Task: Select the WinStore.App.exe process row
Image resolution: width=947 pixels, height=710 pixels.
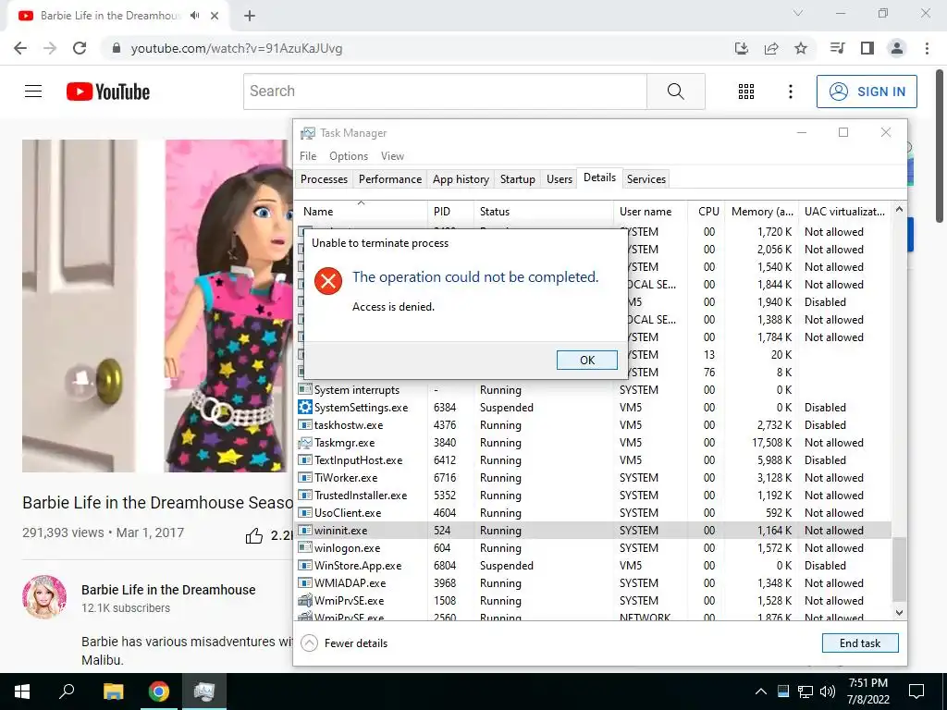Action: [593, 566]
